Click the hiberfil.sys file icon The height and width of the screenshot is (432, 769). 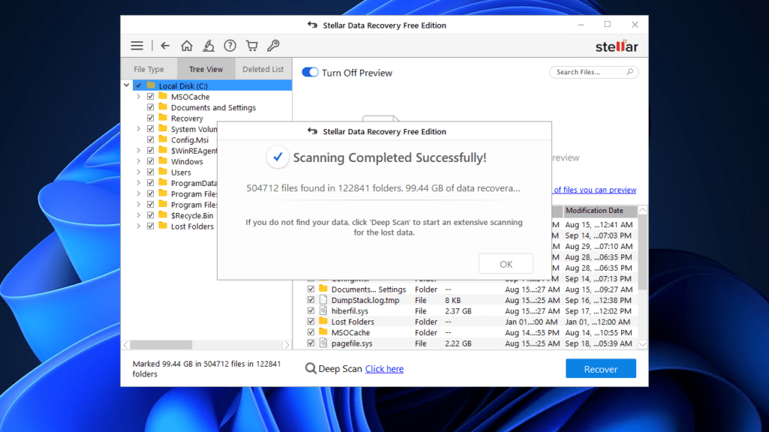[x=323, y=310]
